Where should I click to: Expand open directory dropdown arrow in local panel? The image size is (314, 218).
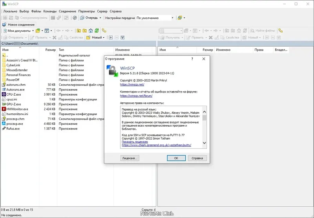(42, 31)
